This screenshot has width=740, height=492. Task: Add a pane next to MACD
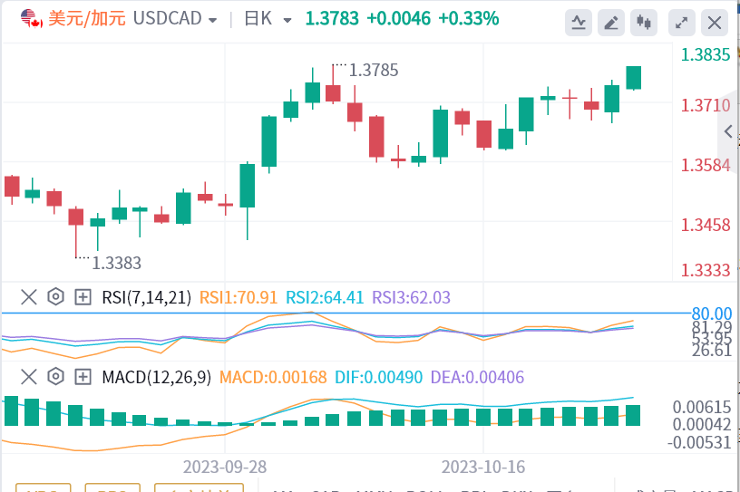coord(83,376)
